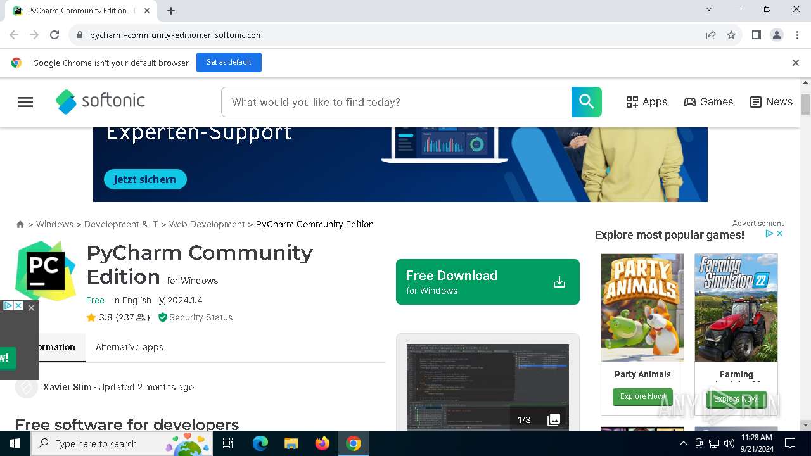Open the Apps section
Viewport: 811px width, 456px height.
coord(646,102)
